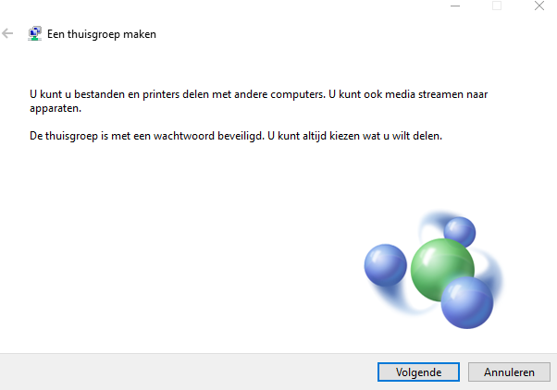Go back using the arrow icon
This screenshot has height=390, width=557.
[x=7, y=33]
